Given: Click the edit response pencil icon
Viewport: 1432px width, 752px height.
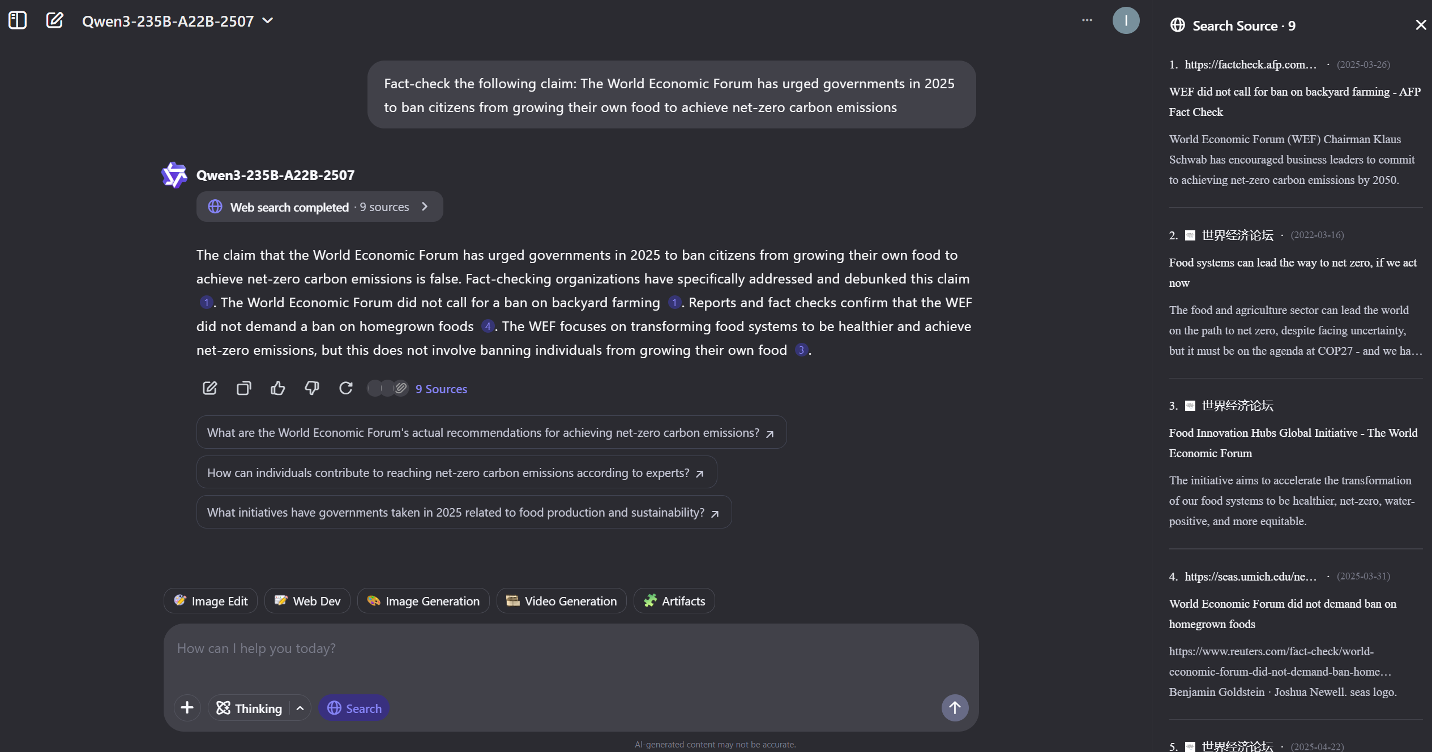Looking at the screenshot, I should pos(210,388).
